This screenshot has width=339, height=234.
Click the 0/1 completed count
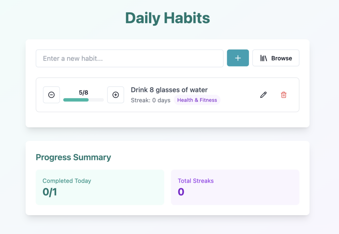click(49, 192)
